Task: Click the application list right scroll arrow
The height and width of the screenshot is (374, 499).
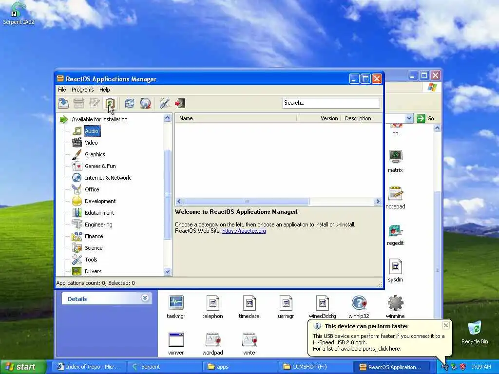Action: [x=378, y=201]
